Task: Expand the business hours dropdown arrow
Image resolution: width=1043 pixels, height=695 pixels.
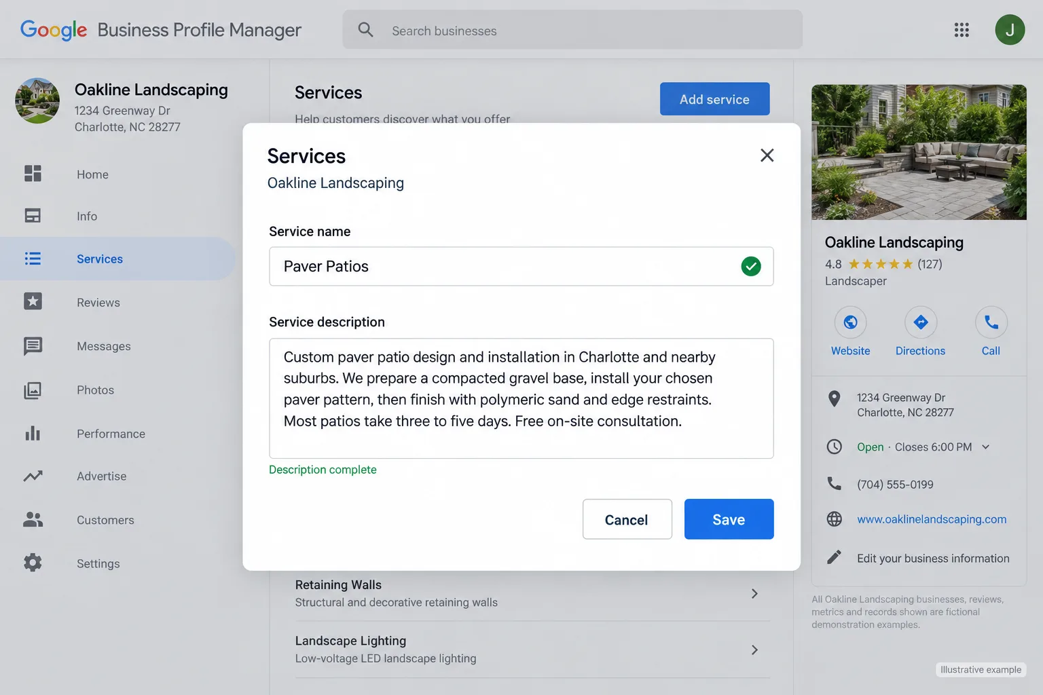Action: pos(986,447)
